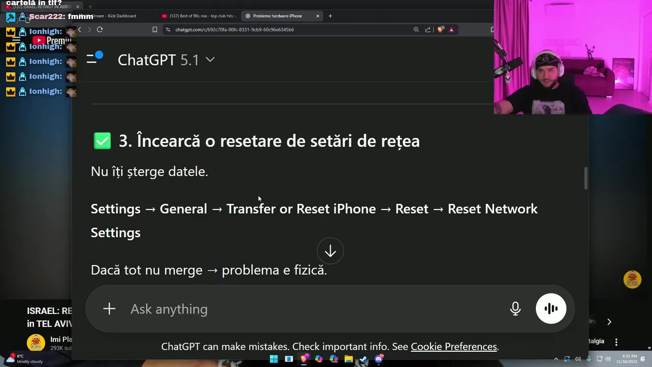Click the heading '3. Încearcă o resetare de setări de rețea'
The width and height of the screenshot is (652, 367).
tap(269, 141)
